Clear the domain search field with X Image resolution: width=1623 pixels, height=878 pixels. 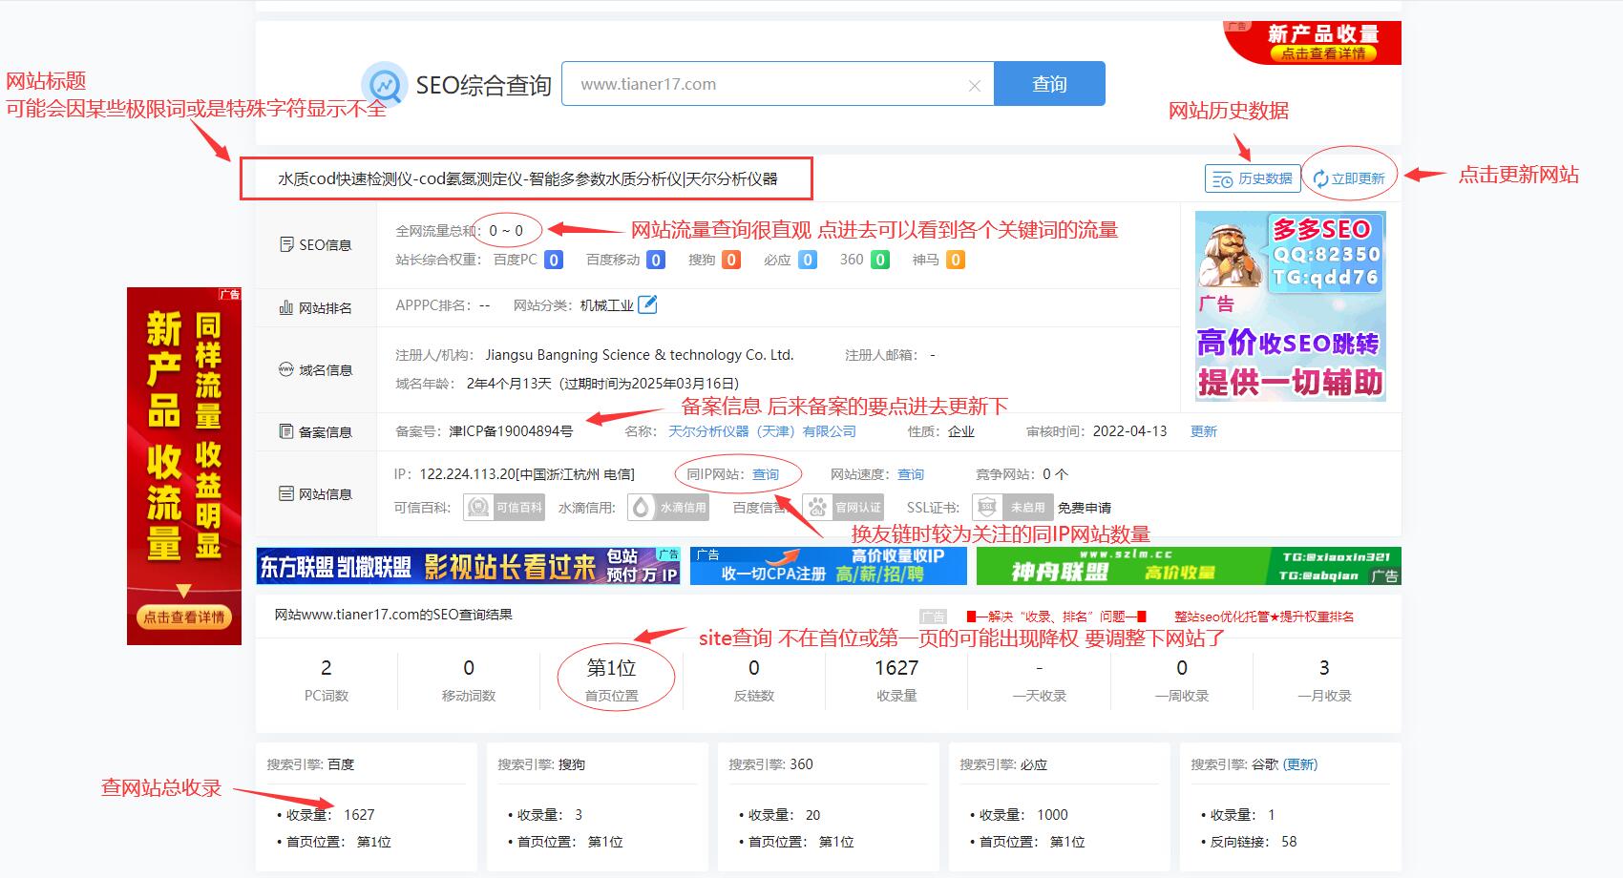tap(974, 86)
